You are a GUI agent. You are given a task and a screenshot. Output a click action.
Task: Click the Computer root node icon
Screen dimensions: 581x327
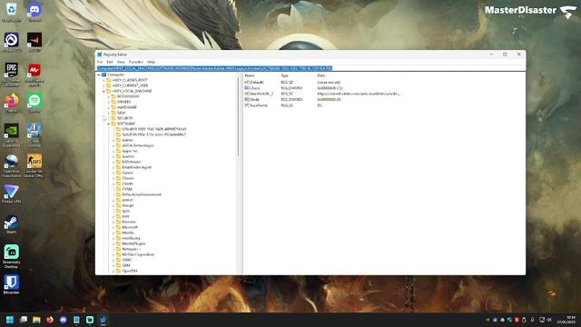coord(104,74)
